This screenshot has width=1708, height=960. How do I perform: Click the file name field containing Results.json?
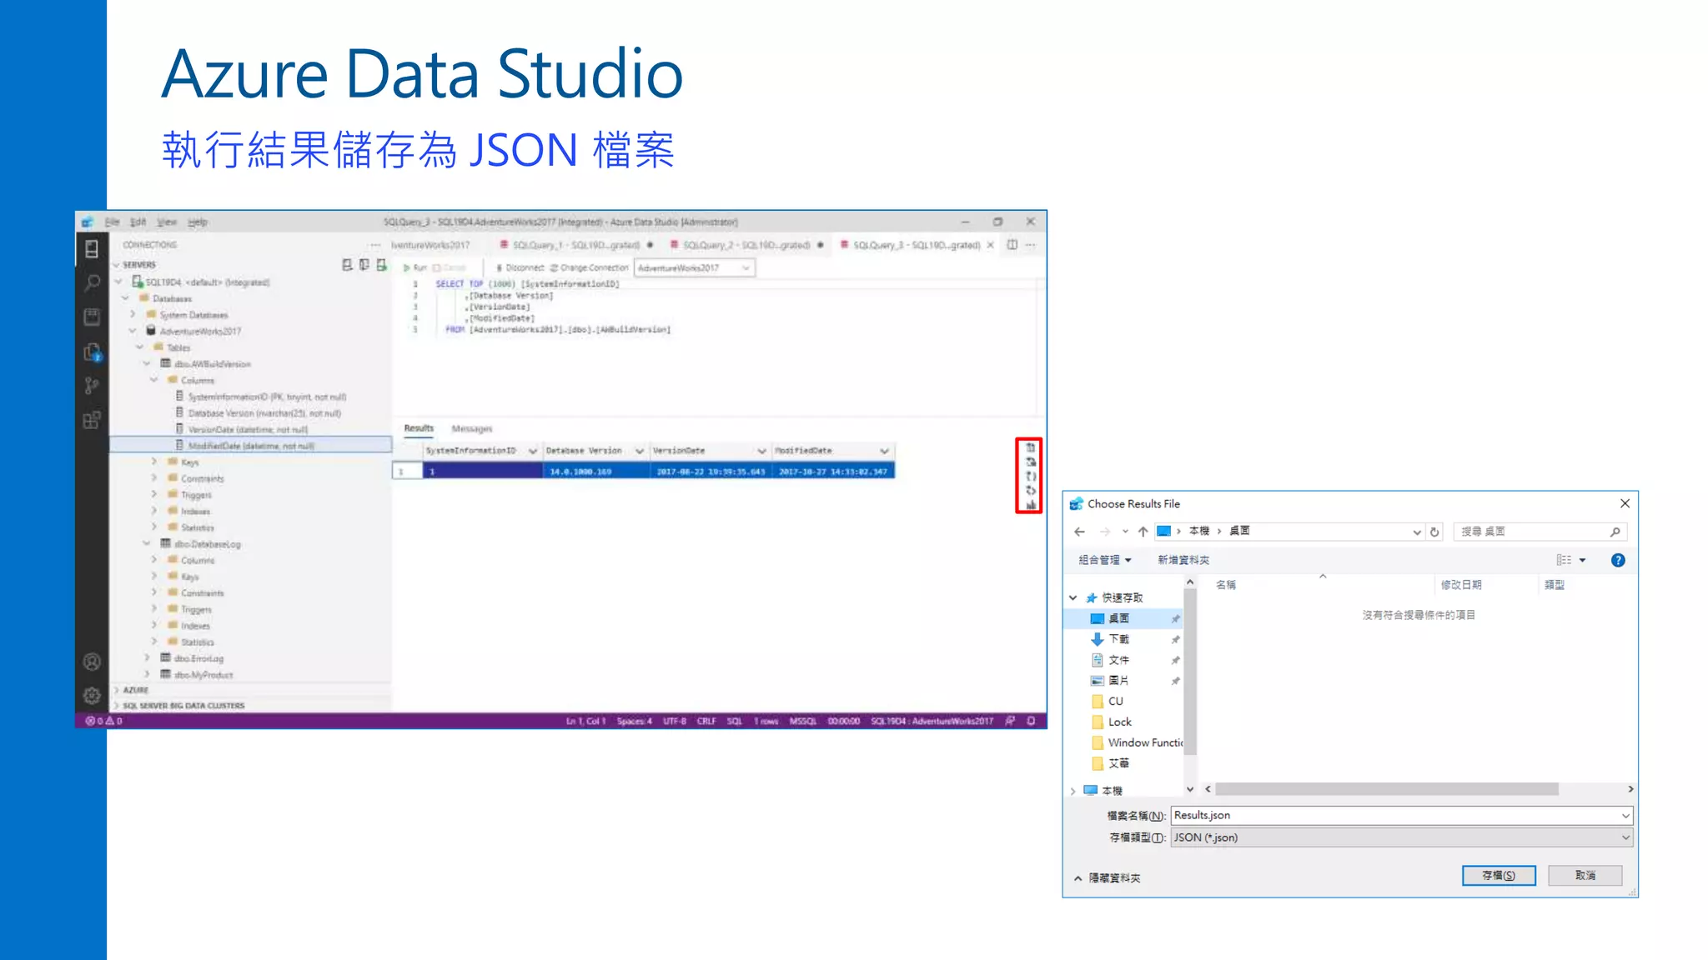1402,815
